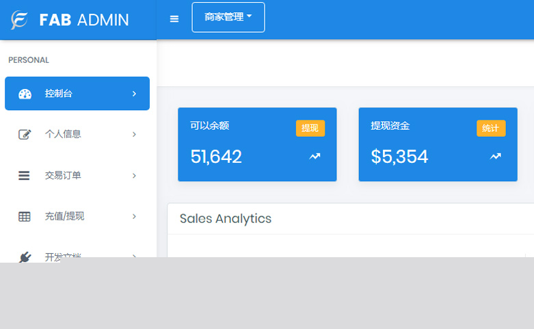The height and width of the screenshot is (329, 534).
Task: Click the 控制台 dashboard gauge icon
Action: (x=25, y=94)
